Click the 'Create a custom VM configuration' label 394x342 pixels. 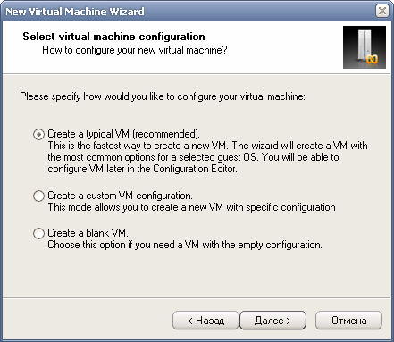click(x=120, y=196)
